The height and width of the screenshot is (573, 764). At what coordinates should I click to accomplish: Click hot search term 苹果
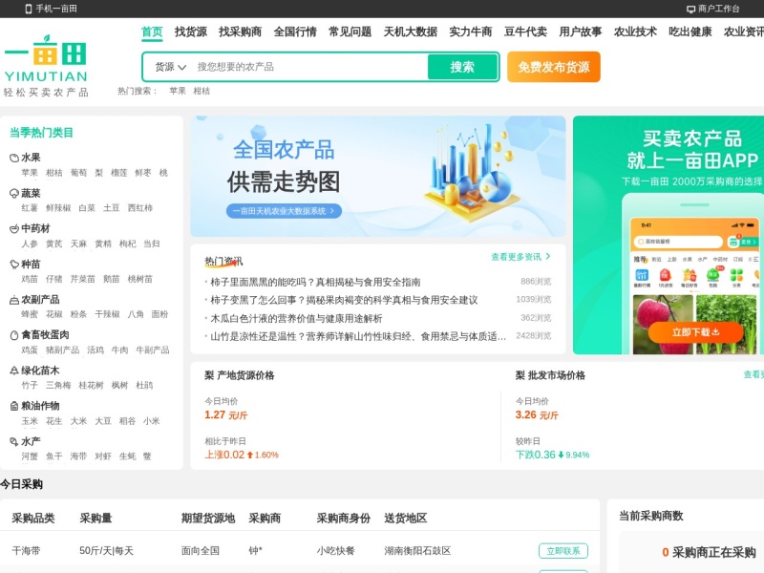(x=178, y=91)
